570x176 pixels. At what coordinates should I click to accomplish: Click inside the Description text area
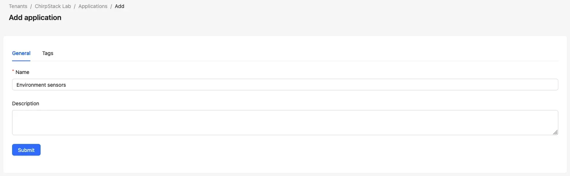point(285,122)
